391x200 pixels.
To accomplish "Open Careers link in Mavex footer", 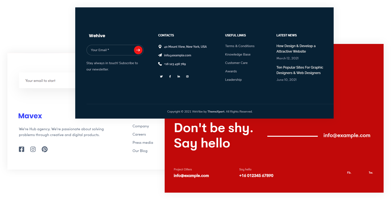I will point(139,134).
